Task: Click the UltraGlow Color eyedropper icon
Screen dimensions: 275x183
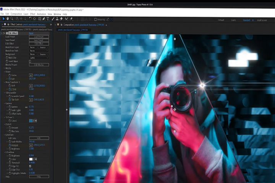Action: point(35,159)
